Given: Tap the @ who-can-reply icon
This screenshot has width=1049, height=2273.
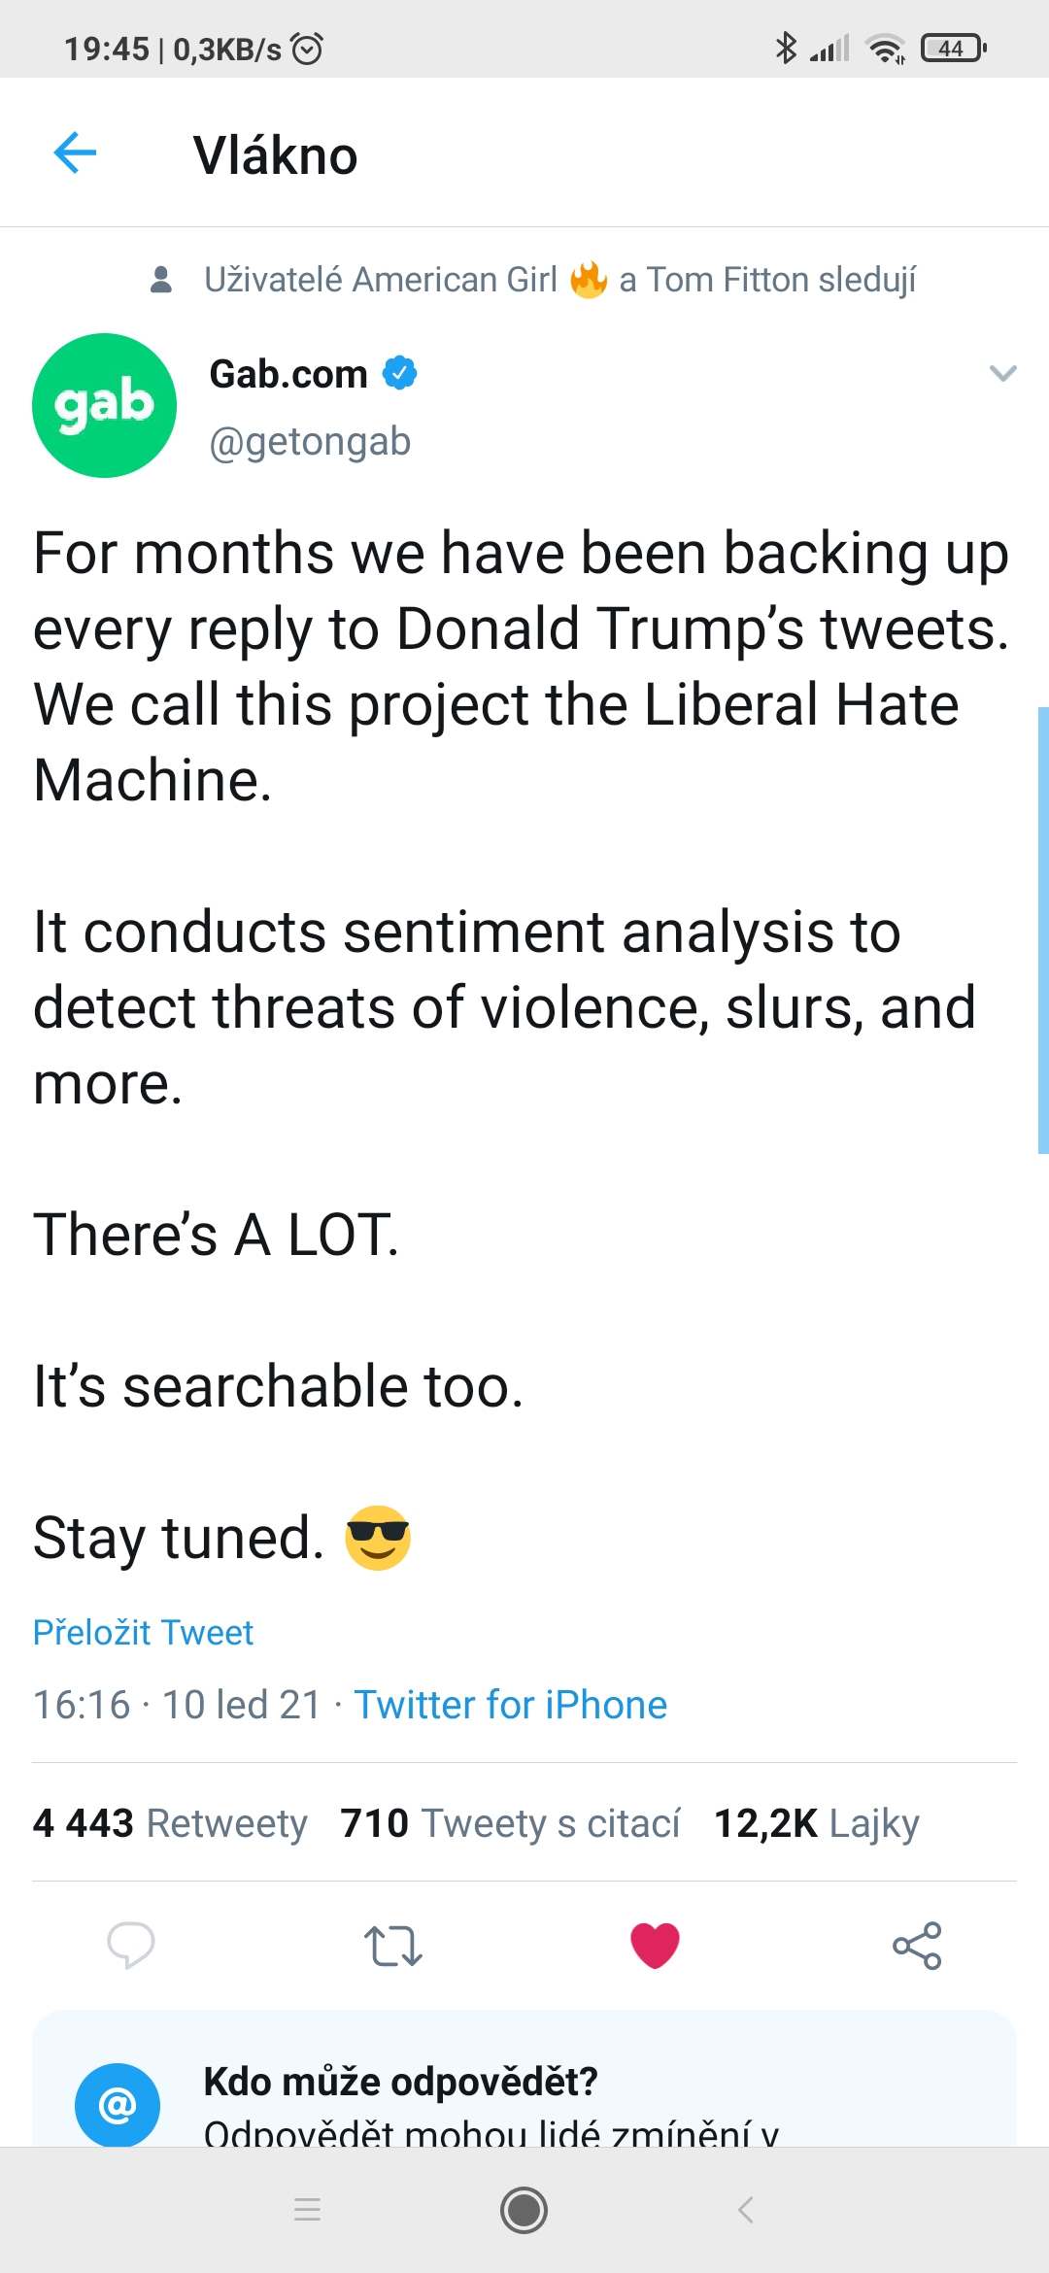Looking at the screenshot, I should [x=118, y=2105].
